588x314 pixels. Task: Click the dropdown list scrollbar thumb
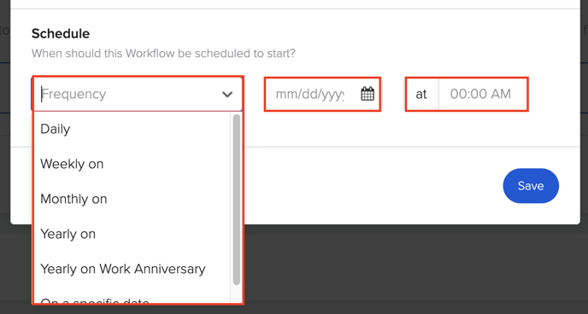click(x=236, y=200)
